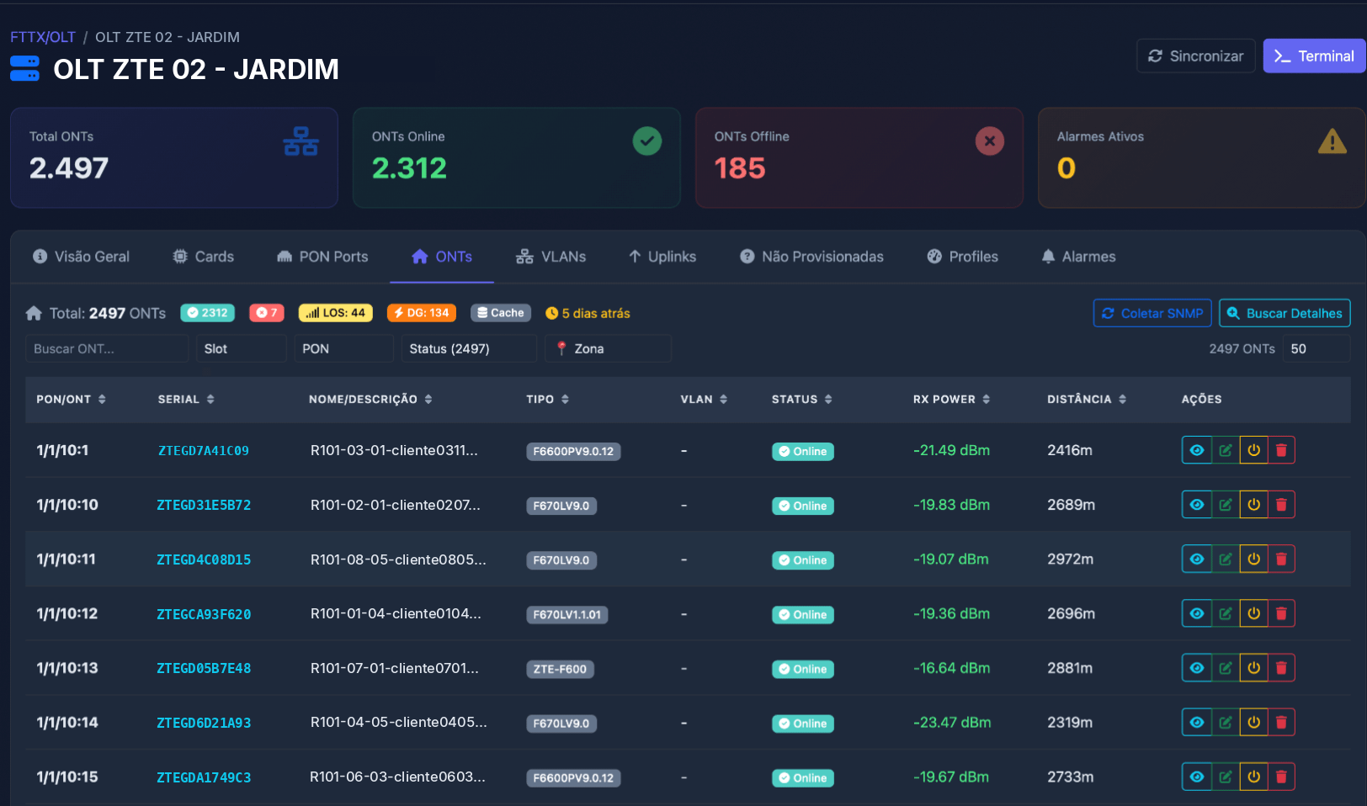Image resolution: width=1367 pixels, height=806 pixels.
Task: Edit ONT 1/1/10:11 with pencil icon
Action: [x=1225, y=559]
